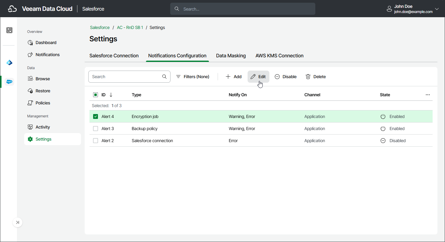445x242 pixels.
Task: Open the John Doe account dropdown chevron
Action: (437, 9)
